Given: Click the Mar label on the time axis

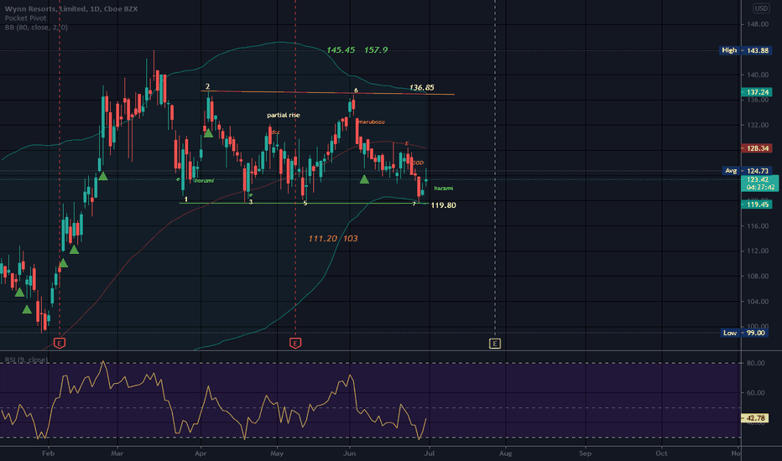Looking at the screenshot, I should (x=117, y=453).
